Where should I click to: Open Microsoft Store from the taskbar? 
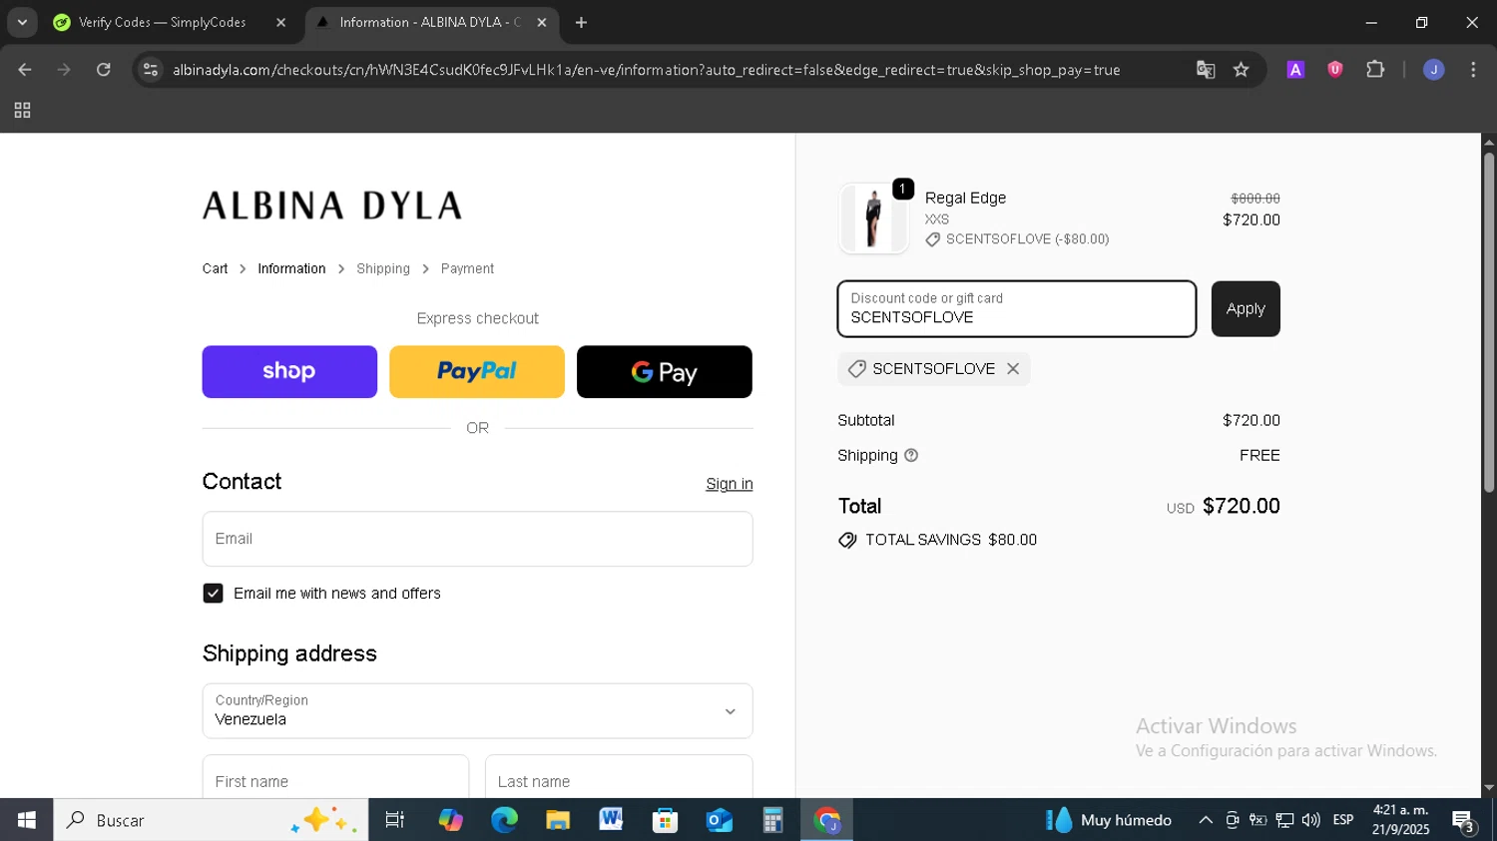pyautogui.click(x=666, y=820)
